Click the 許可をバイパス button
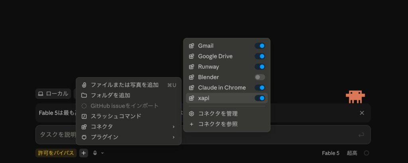408x163 pixels. point(56,153)
